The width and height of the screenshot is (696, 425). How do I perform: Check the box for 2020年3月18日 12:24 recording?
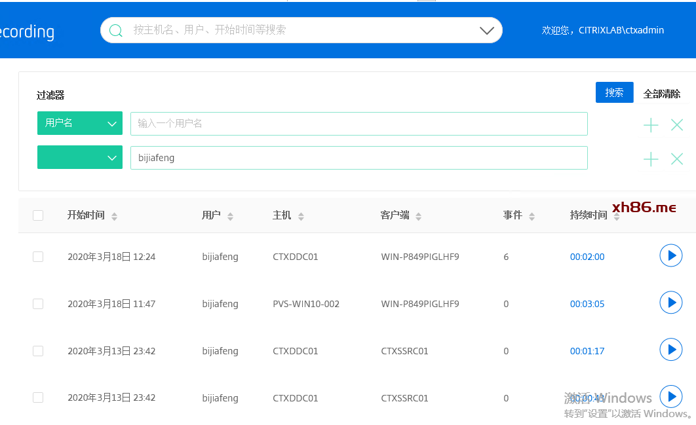[38, 257]
